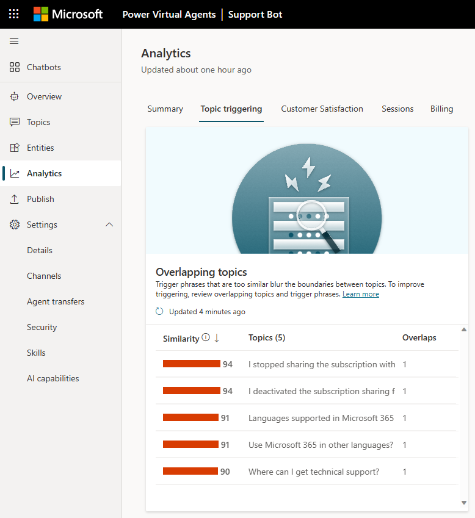Click similarity bar for 'Where can I get' row
This screenshot has width=475, height=518.
(x=190, y=471)
